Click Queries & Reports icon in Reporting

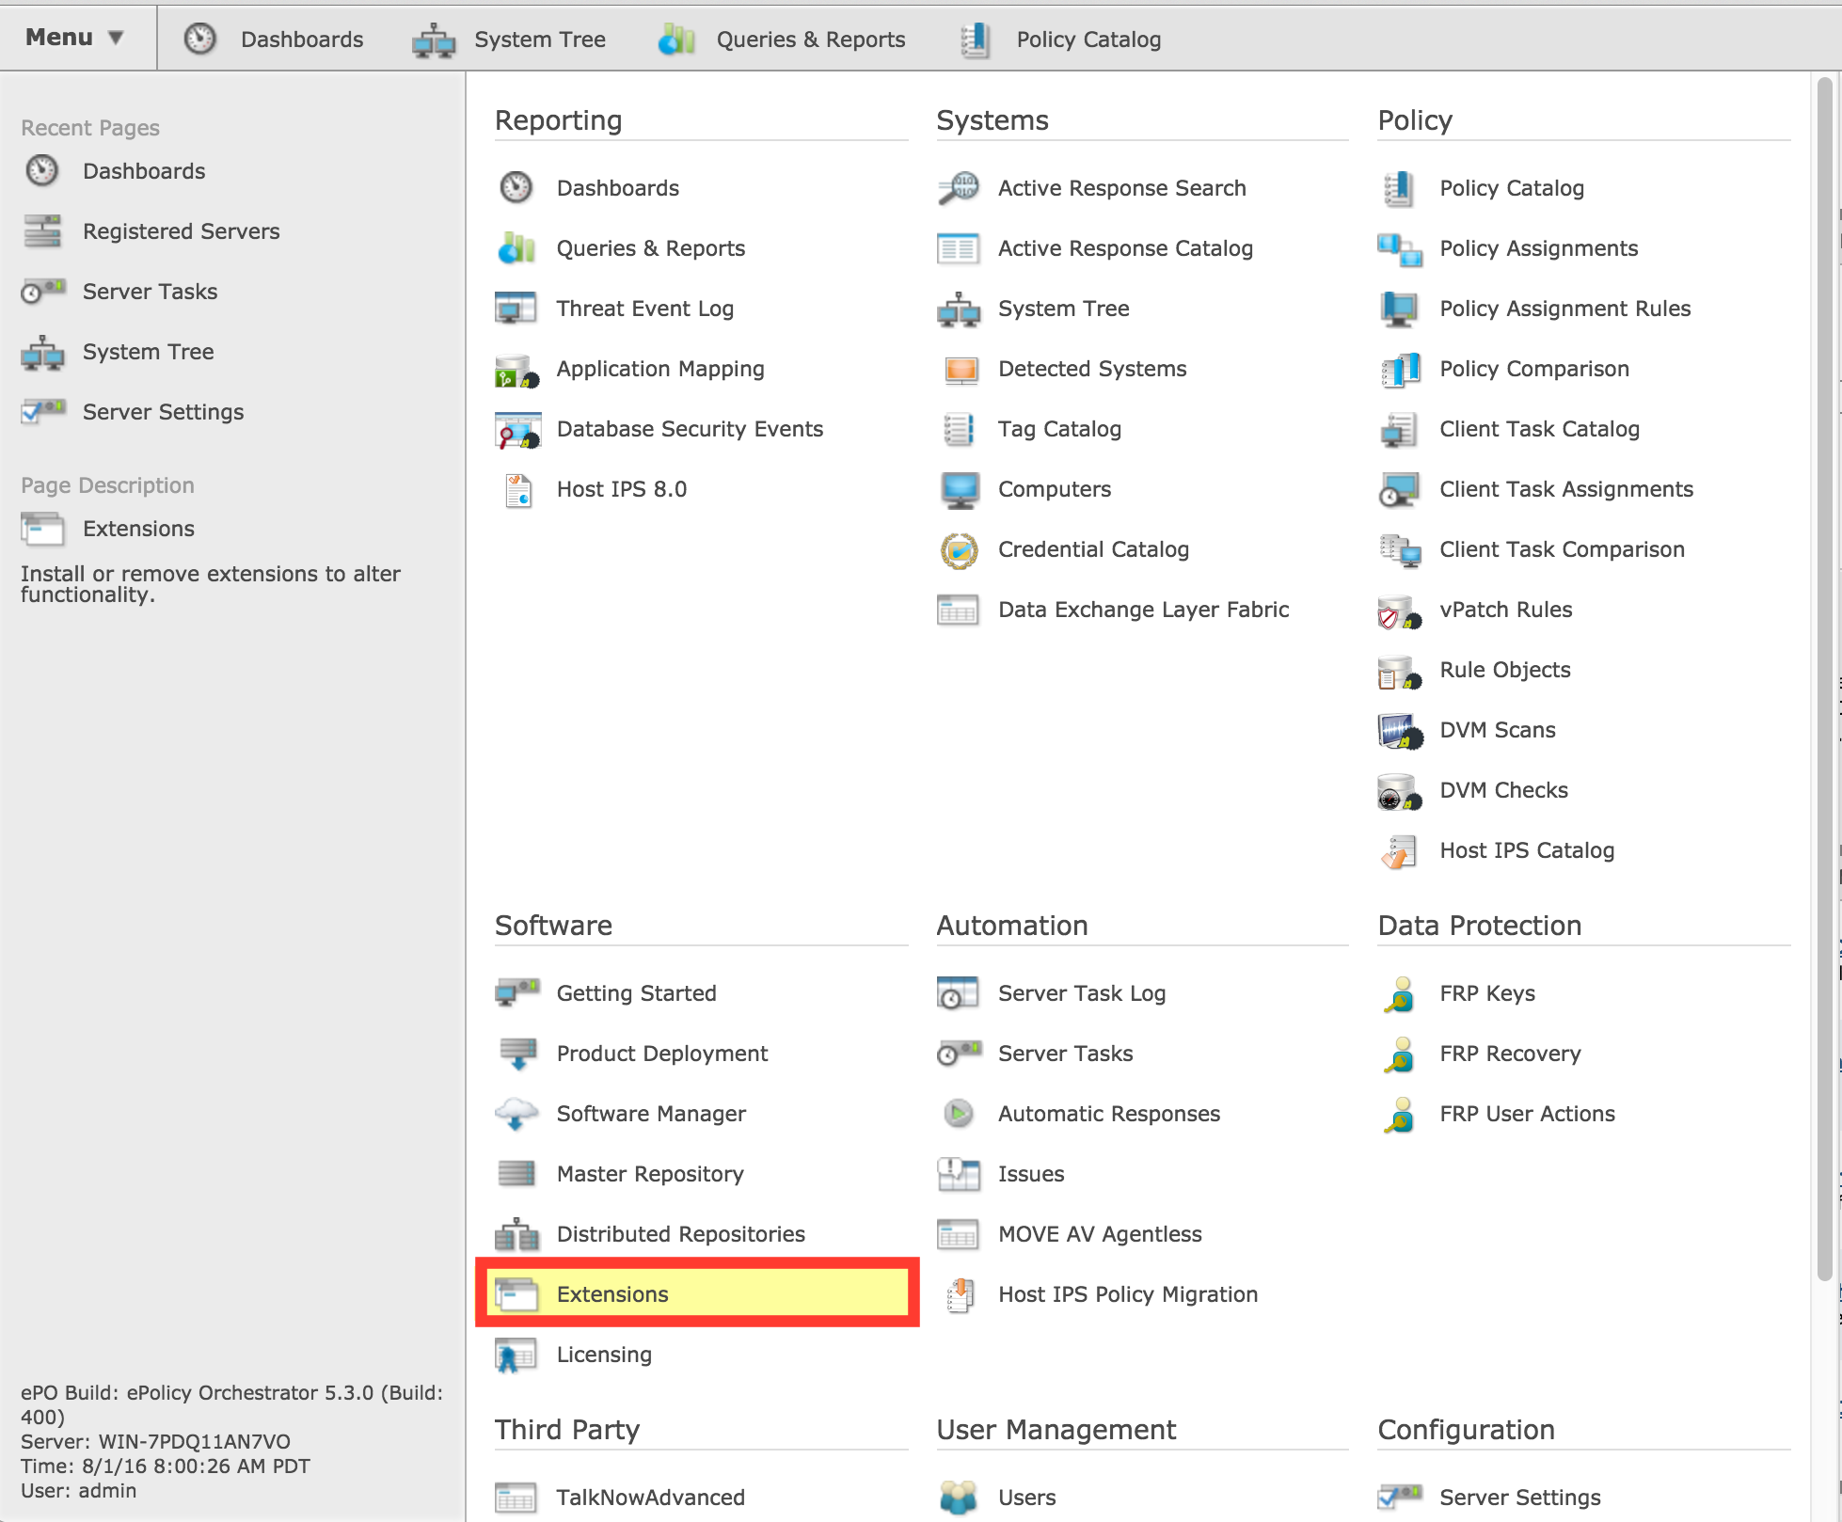[516, 248]
